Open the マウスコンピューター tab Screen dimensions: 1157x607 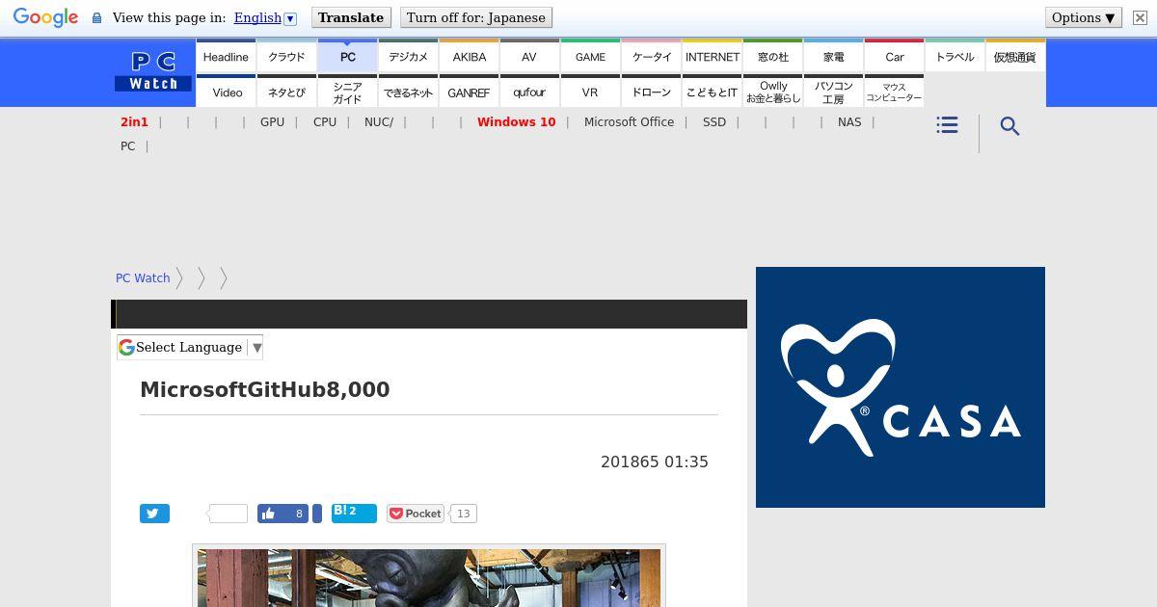click(894, 92)
